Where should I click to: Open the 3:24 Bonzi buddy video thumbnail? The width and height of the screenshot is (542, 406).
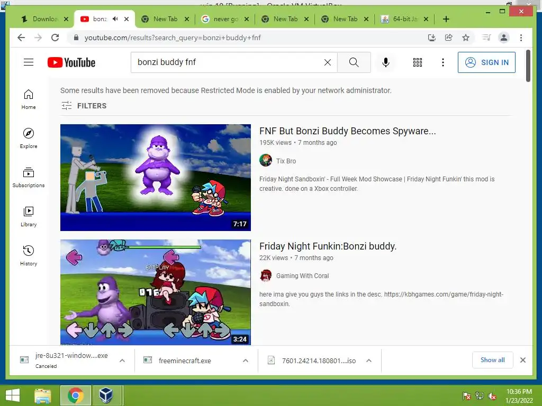(156, 292)
